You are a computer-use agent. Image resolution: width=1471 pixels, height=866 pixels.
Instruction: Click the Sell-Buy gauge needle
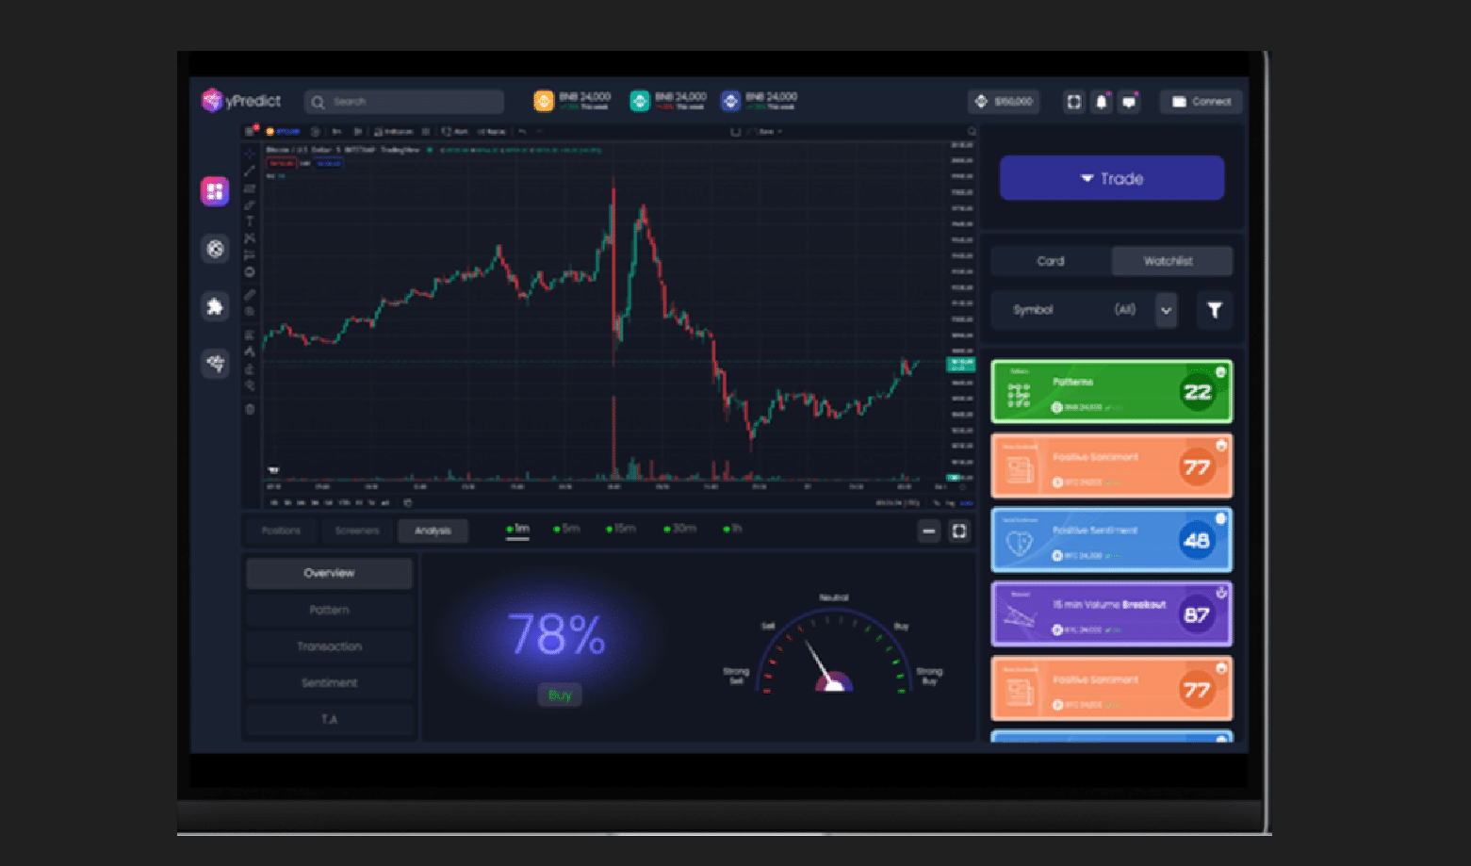822,664
